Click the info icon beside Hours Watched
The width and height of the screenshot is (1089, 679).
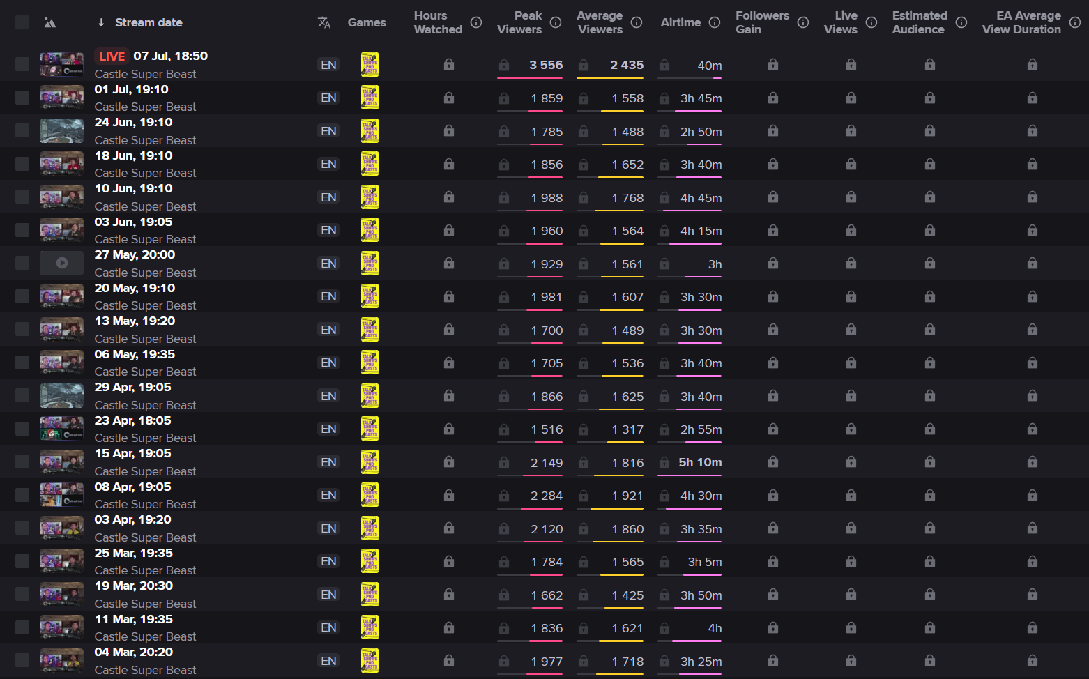point(476,22)
